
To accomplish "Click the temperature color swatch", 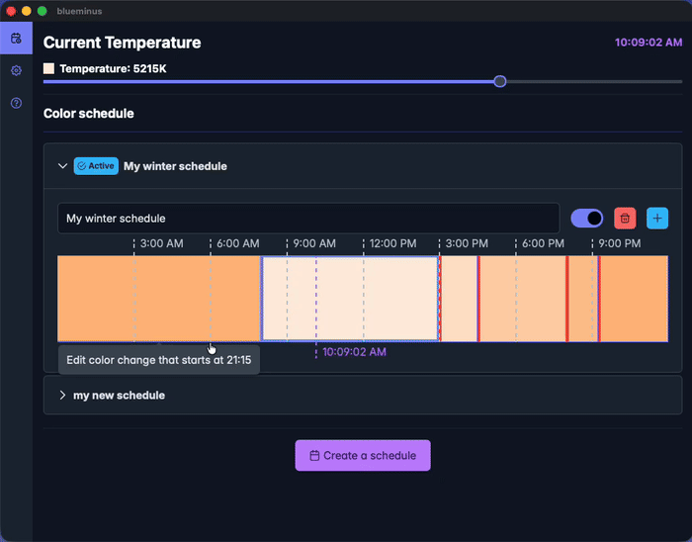I will [x=49, y=69].
